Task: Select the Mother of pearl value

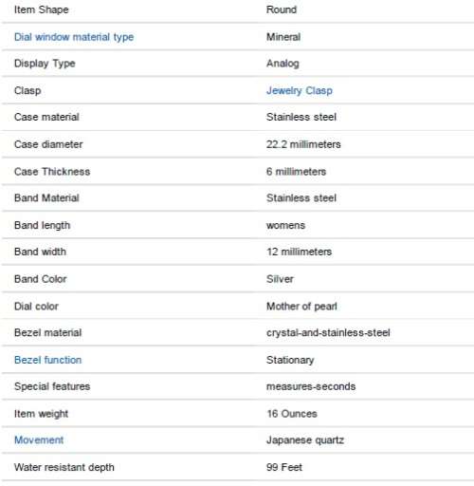Action: pyautogui.click(x=301, y=307)
